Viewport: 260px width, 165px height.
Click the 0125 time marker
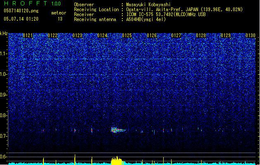(x=127, y=35)
